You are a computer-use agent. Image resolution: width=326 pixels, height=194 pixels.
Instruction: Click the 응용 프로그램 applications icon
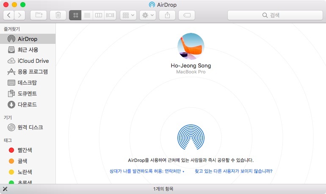pos(11,72)
